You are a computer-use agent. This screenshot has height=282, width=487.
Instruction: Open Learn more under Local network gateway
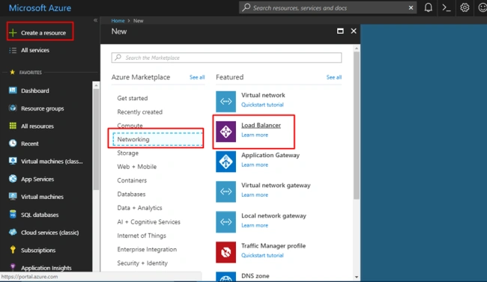pos(255,225)
